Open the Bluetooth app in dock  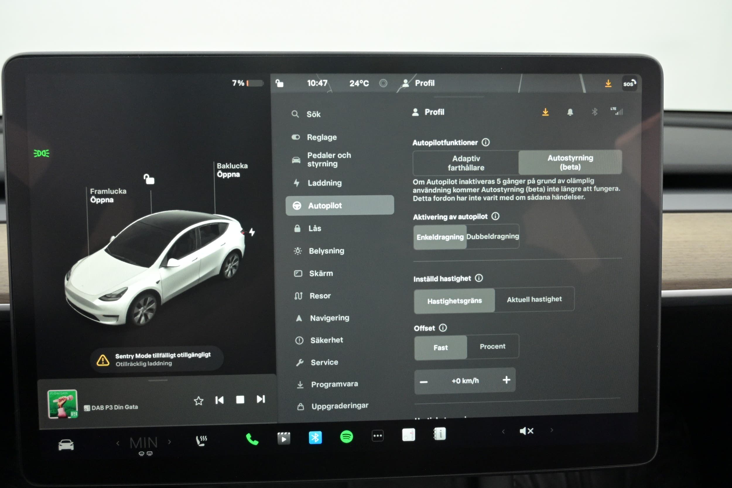click(x=315, y=438)
